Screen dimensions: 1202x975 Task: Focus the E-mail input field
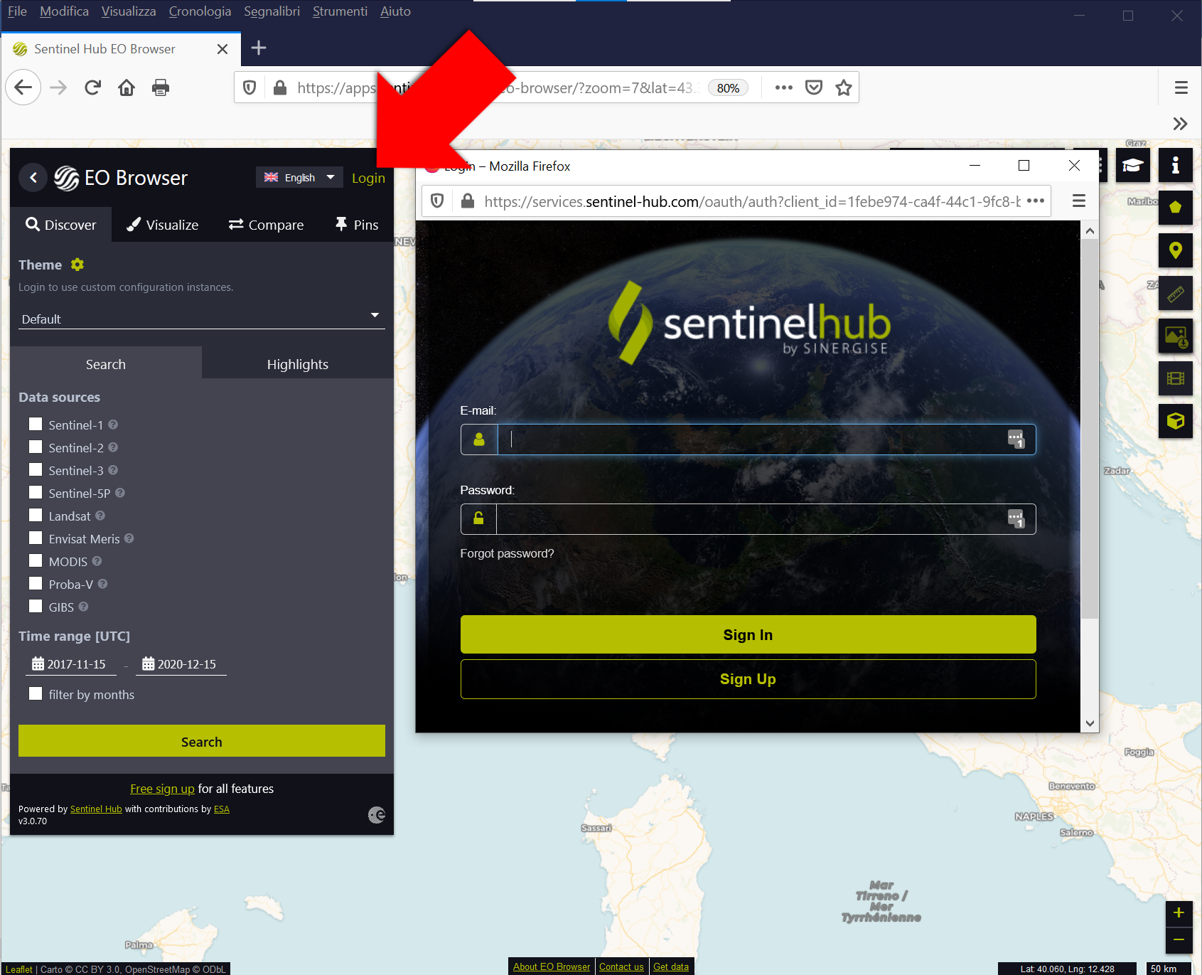[x=748, y=439]
